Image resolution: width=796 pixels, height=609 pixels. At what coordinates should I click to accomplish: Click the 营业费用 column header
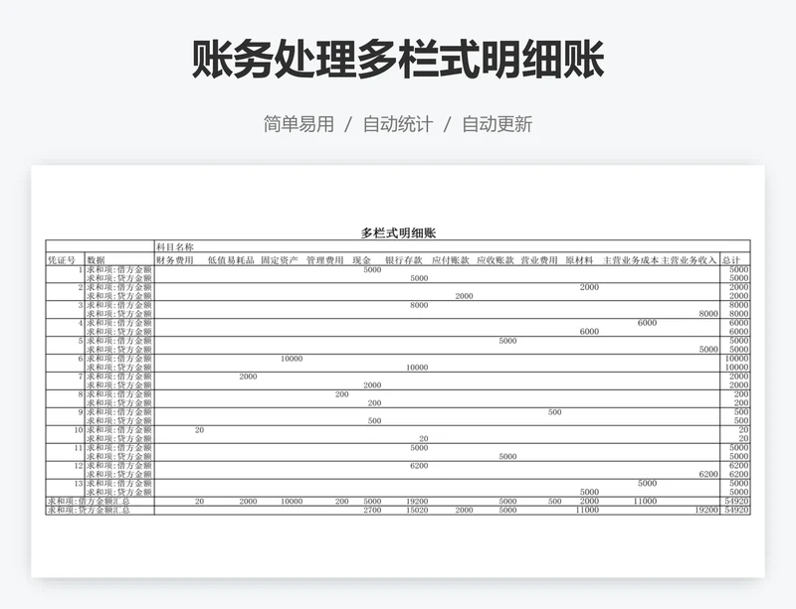pos(539,260)
